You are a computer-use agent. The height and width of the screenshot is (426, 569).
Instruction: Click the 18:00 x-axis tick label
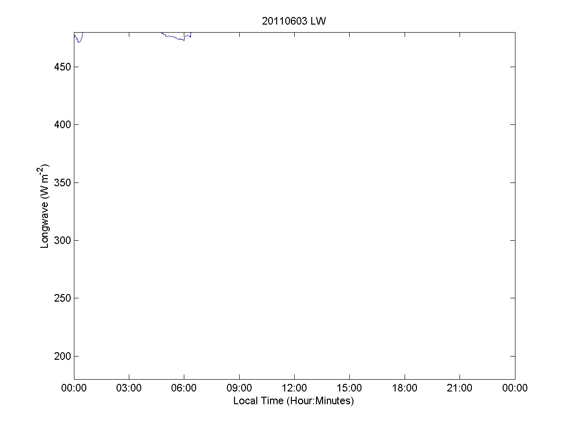click(405, 388)
